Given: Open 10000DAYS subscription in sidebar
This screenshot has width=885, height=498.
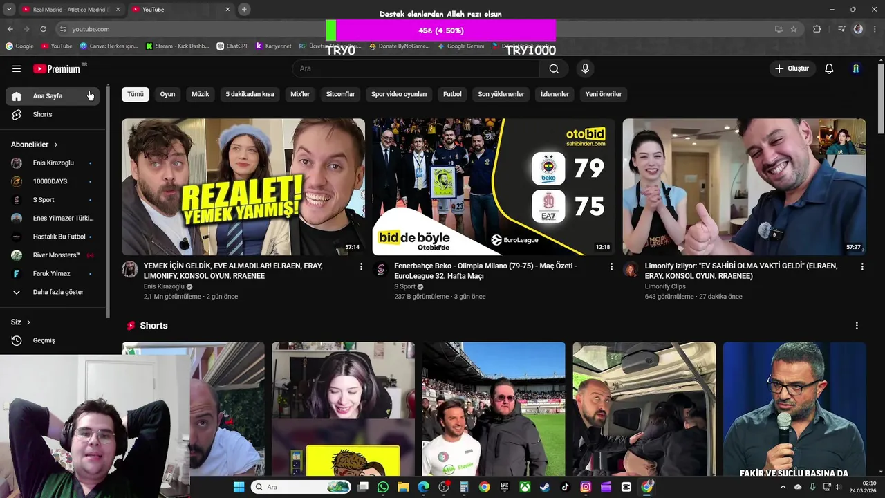Looking at the screenshot, I should tap(52, 181).
